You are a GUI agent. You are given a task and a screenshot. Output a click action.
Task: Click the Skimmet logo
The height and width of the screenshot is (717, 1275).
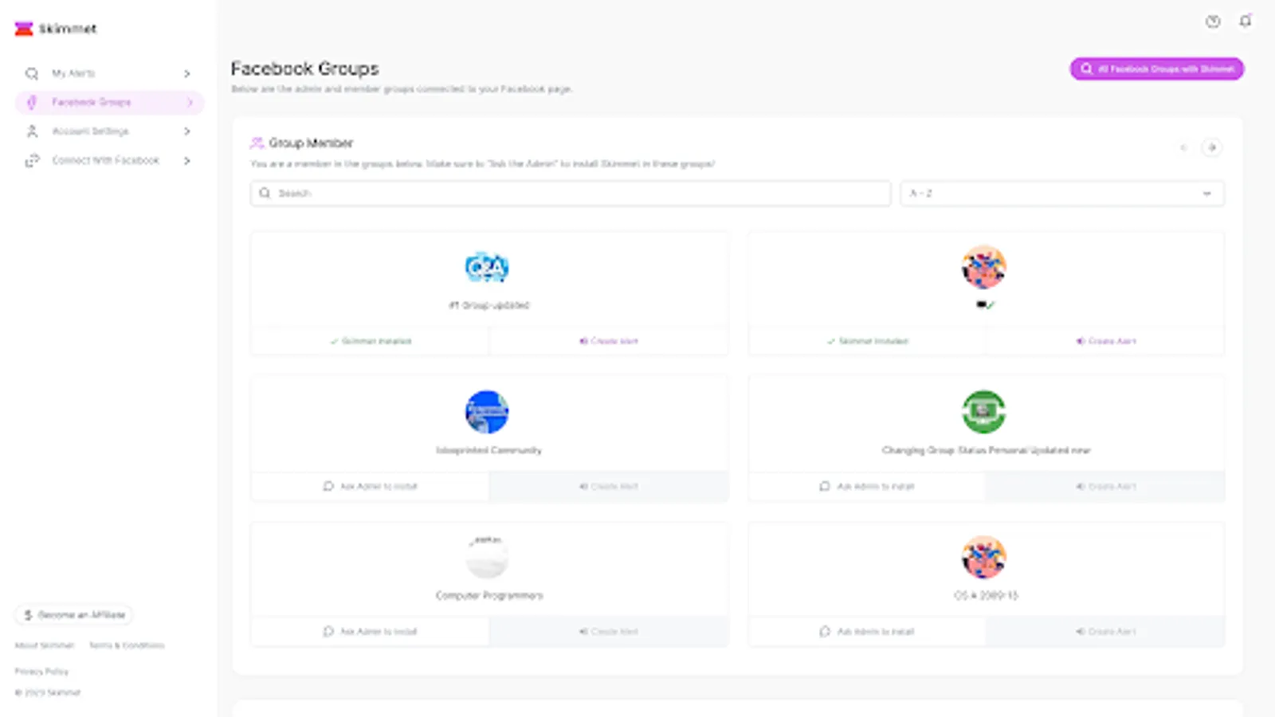(56, 29)
